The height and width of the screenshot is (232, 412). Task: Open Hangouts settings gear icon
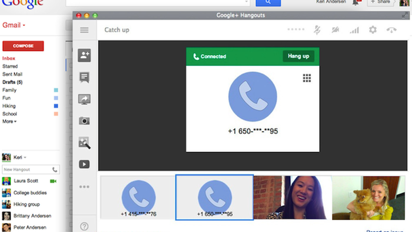click(x=373, y=30)
